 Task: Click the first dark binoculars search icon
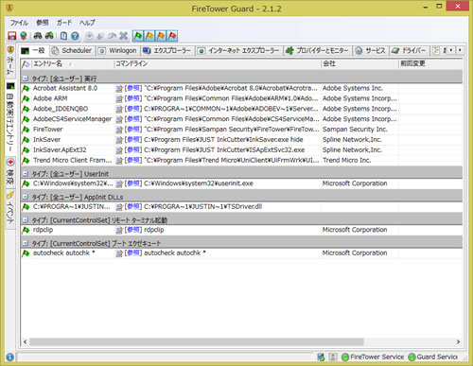click(x=38, y=36)
